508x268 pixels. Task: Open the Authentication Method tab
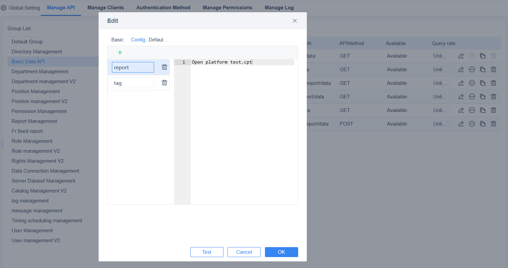163,7
